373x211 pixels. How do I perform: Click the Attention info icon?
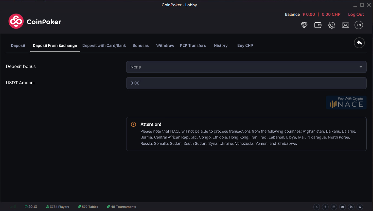pyautogui.click(x=133, y=124)
